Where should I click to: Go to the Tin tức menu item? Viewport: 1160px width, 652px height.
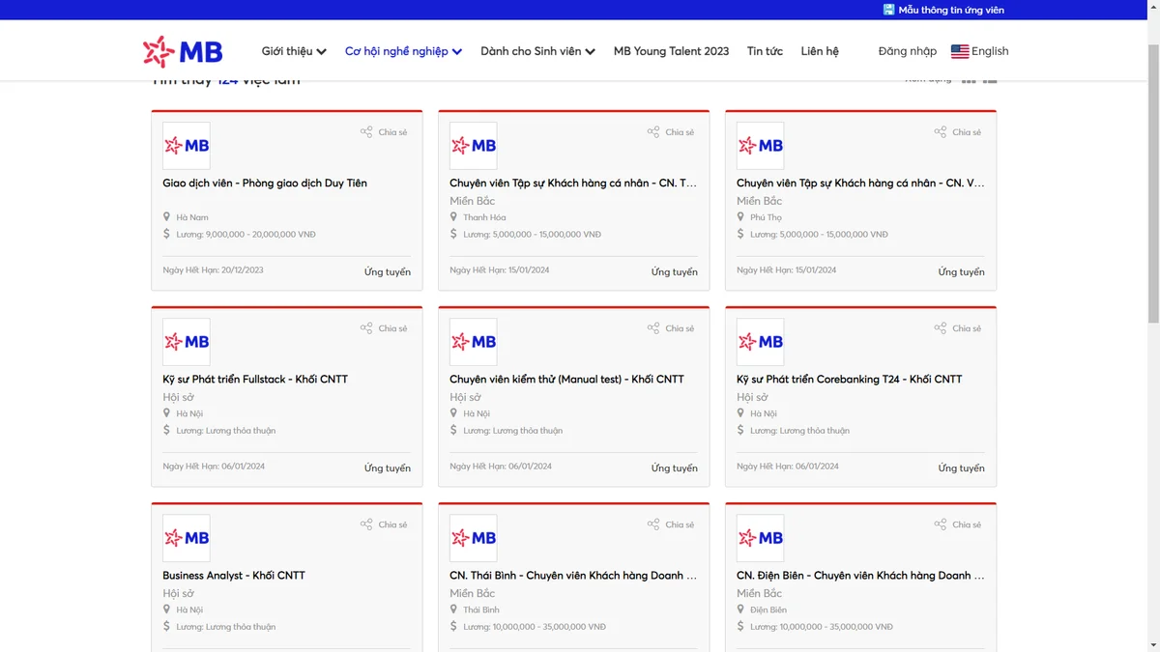click(765, 51)
